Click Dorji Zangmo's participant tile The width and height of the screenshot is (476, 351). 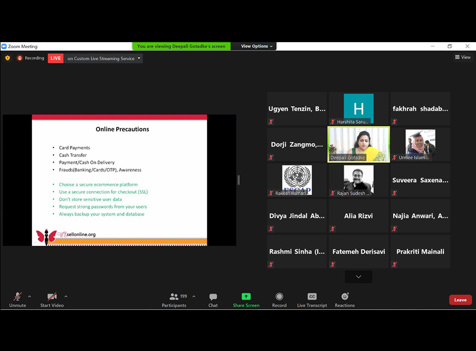click(297, 144)
